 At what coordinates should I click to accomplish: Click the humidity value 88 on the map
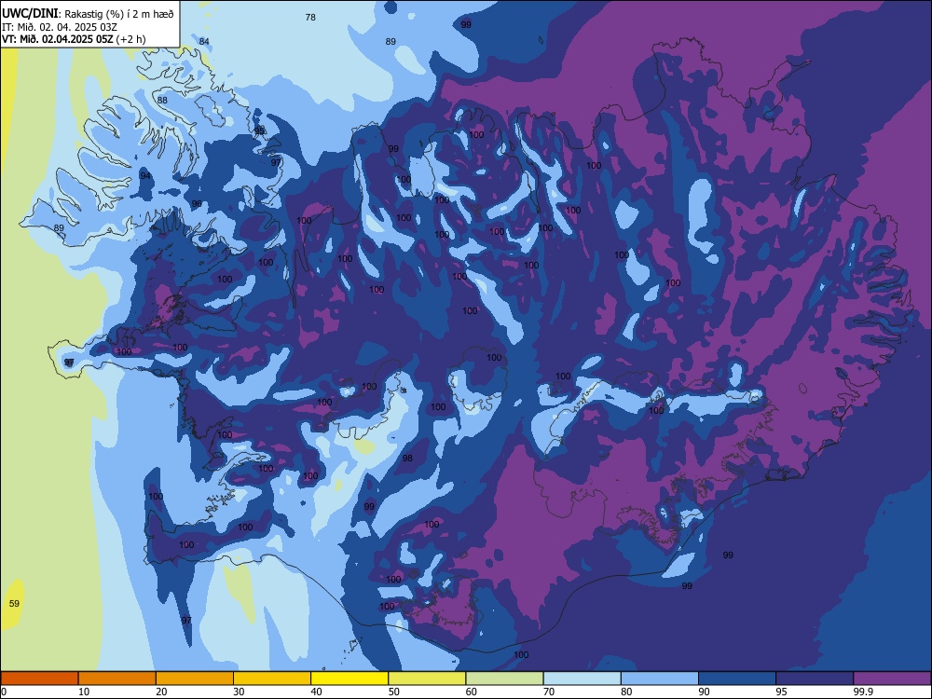coord(162,100)
